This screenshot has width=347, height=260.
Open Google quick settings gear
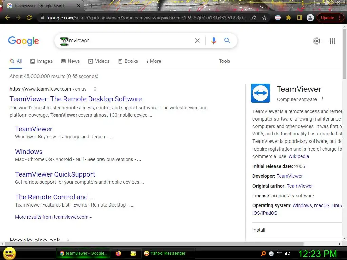[317, 41]
